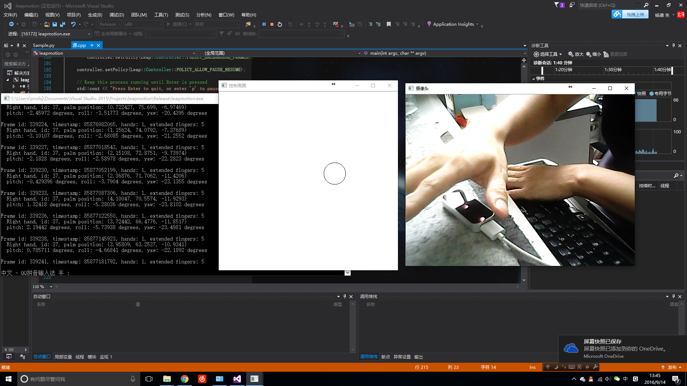Click the Save All icon
This screenshot has width=687, height=386.
click(x=63, y=24)
